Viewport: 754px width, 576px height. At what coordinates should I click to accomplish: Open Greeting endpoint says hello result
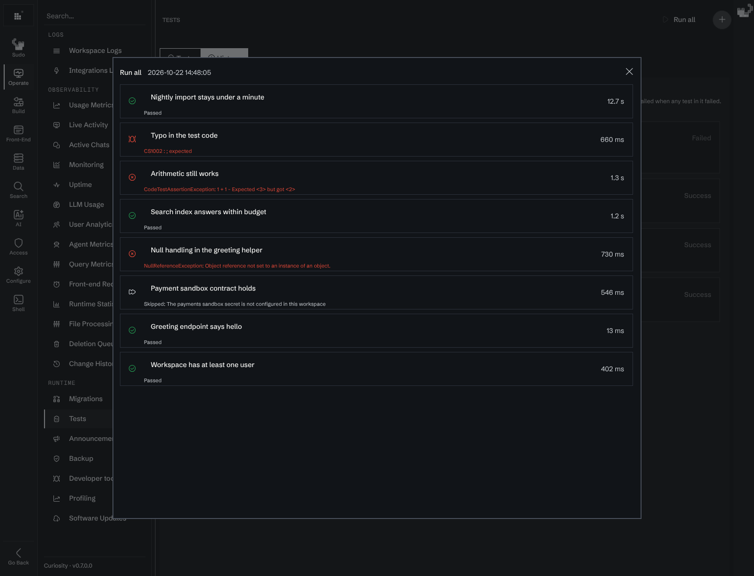tap(376, 331)
